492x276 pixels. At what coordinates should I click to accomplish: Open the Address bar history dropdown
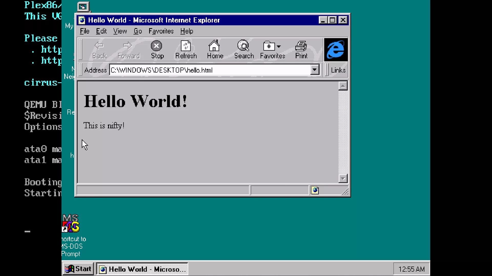pos(314,70)
